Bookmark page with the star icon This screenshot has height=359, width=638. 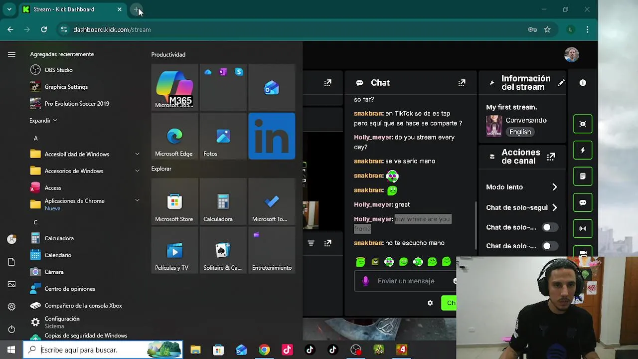(547, 29)
